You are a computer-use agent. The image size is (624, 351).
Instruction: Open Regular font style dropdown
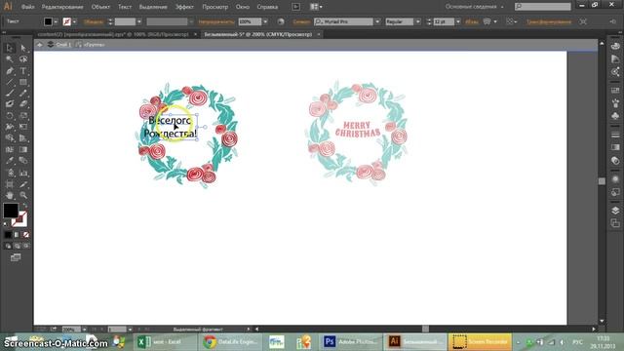(418, 21)
